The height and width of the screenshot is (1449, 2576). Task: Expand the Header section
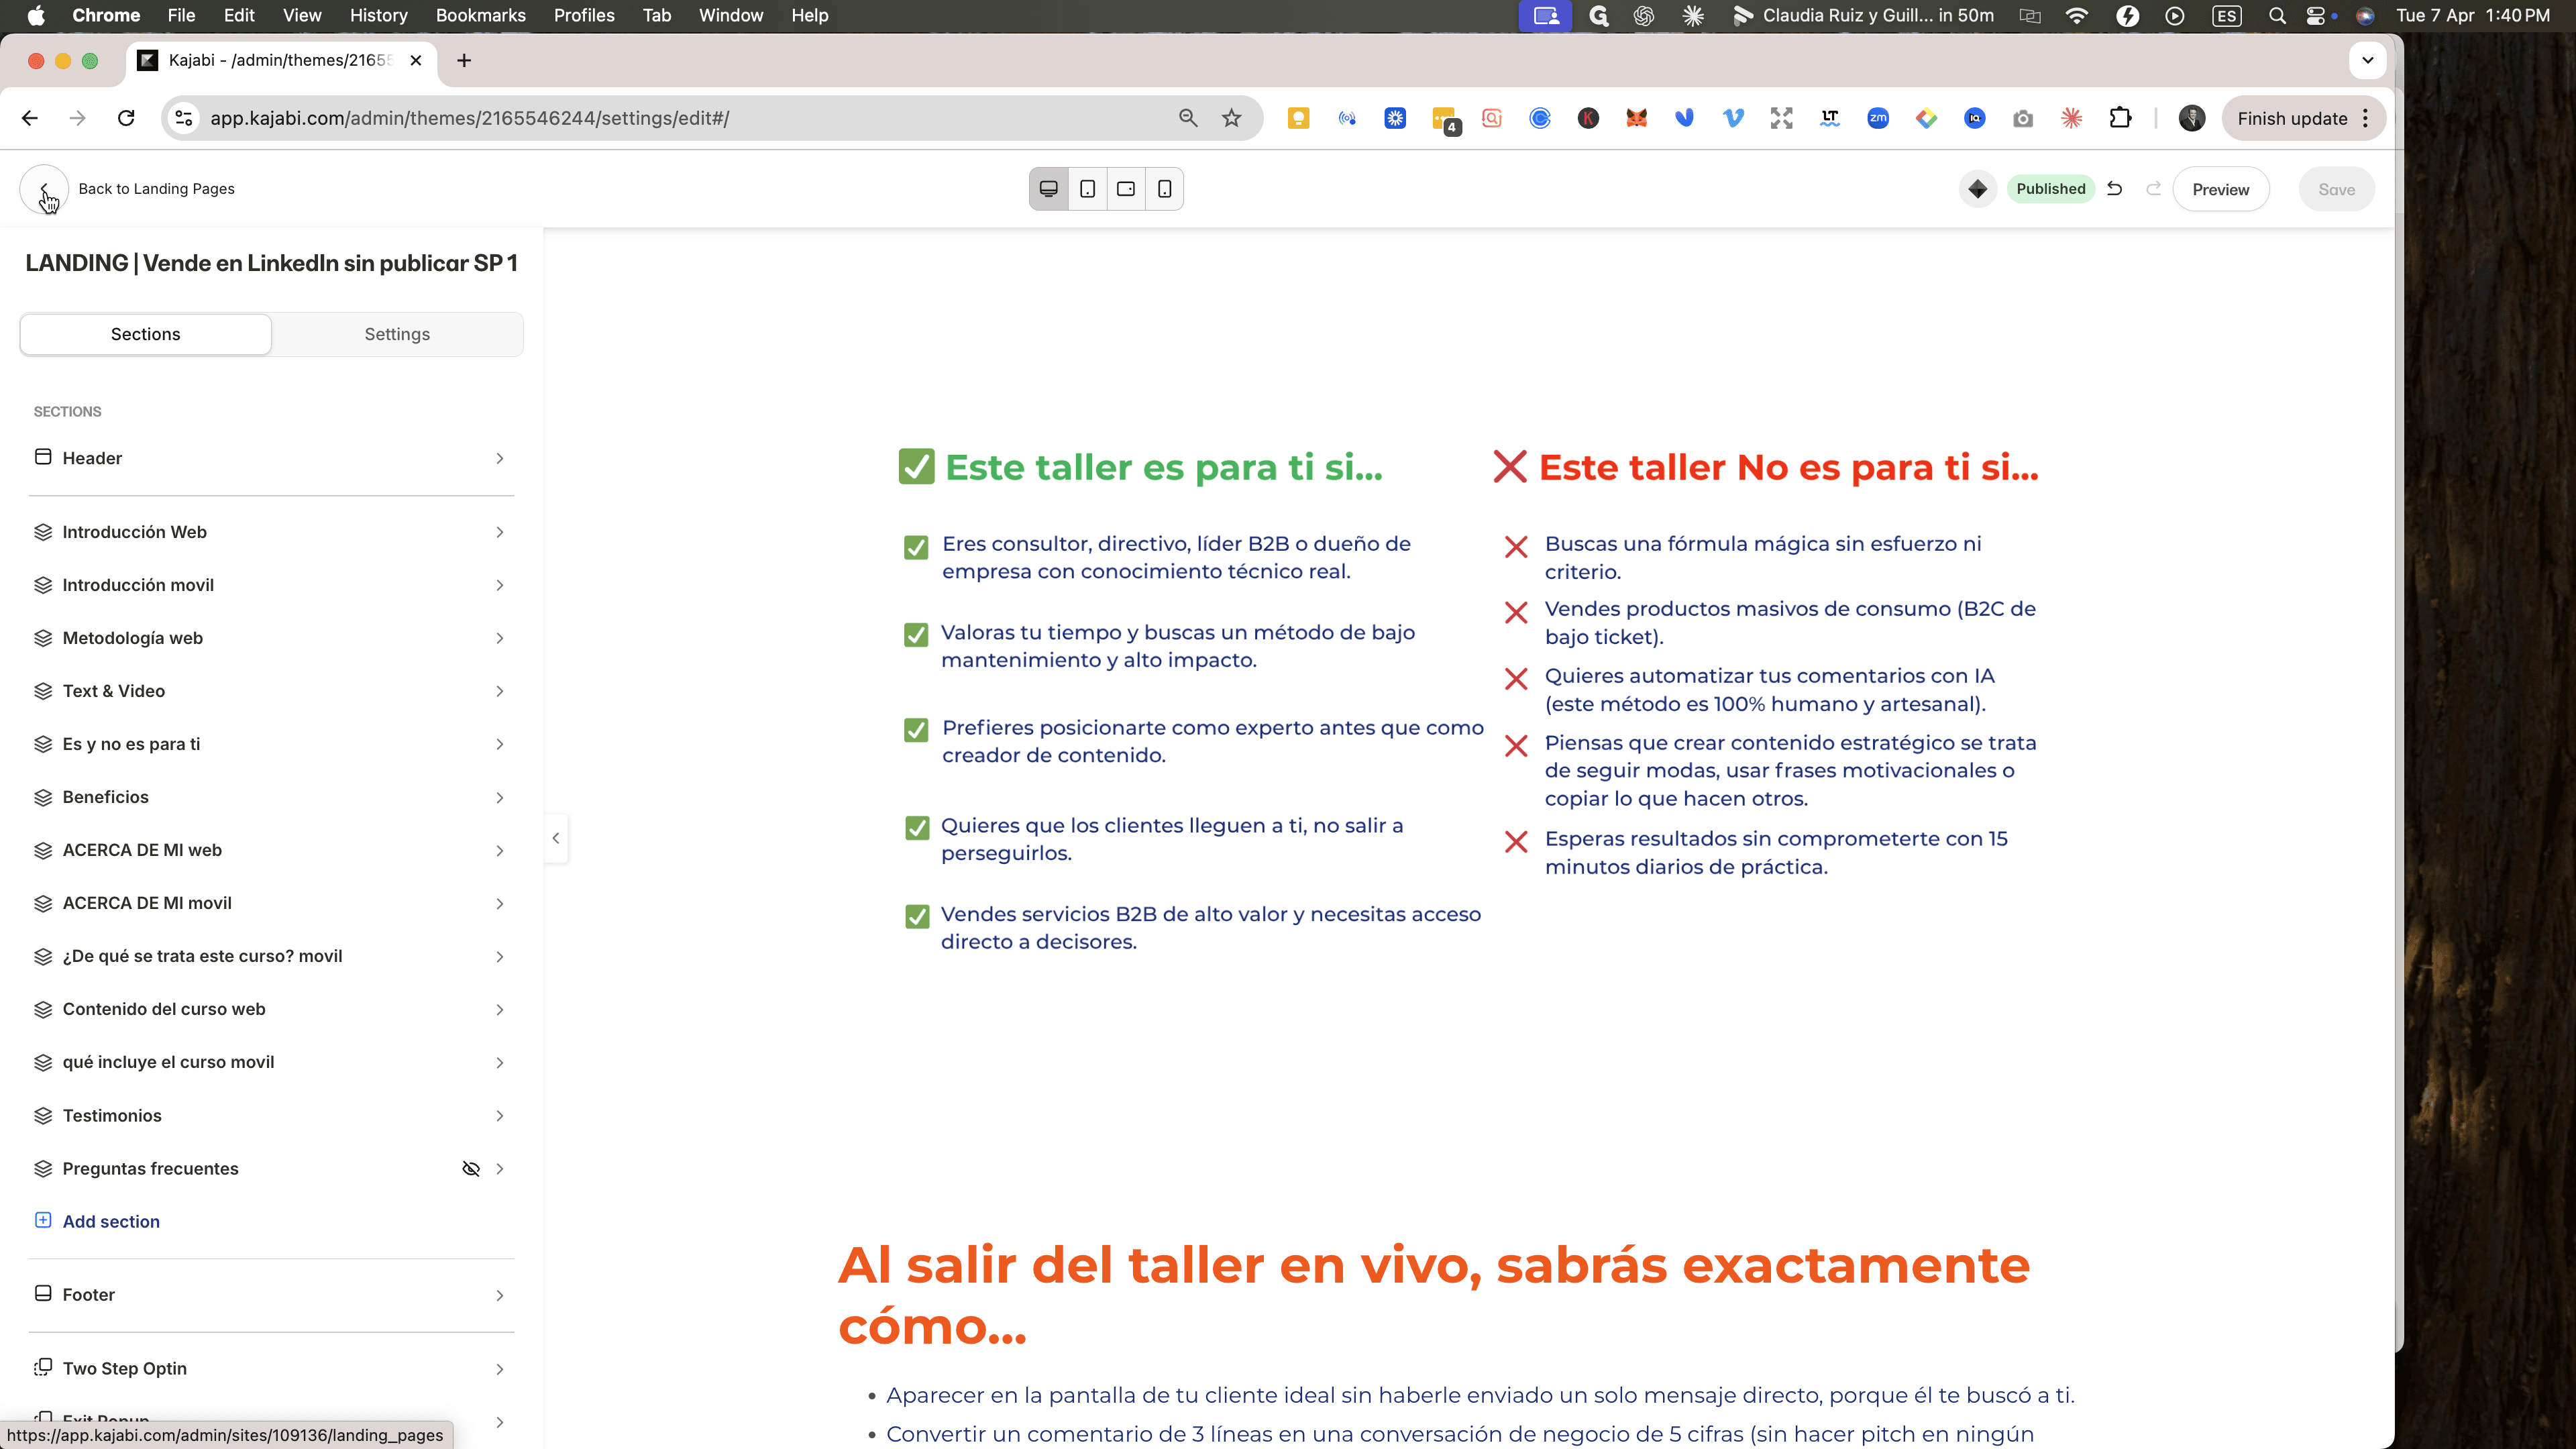[x=271, y=458]
